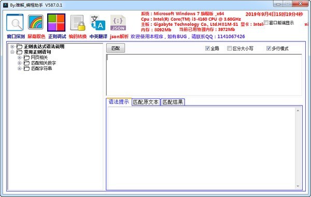This screenshot has height=197, width=311.
Task: Expand the 匹配相关数字 tree node
Action: [20, 63]
